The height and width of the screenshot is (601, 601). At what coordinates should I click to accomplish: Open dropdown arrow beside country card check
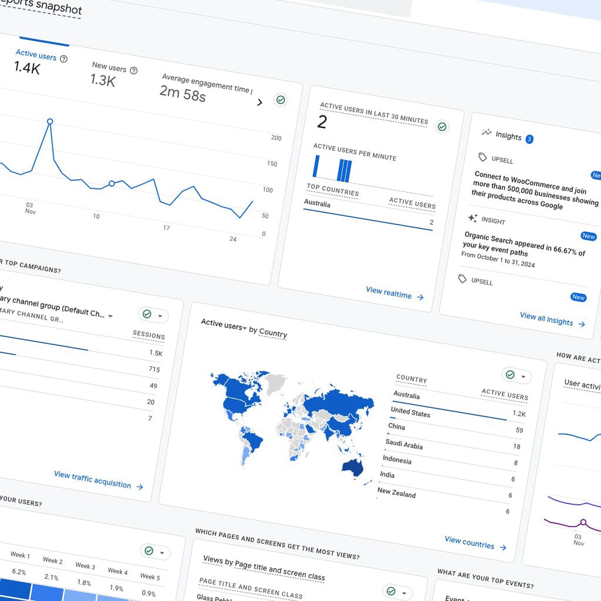pyautogui.click(x=523, y=377)
